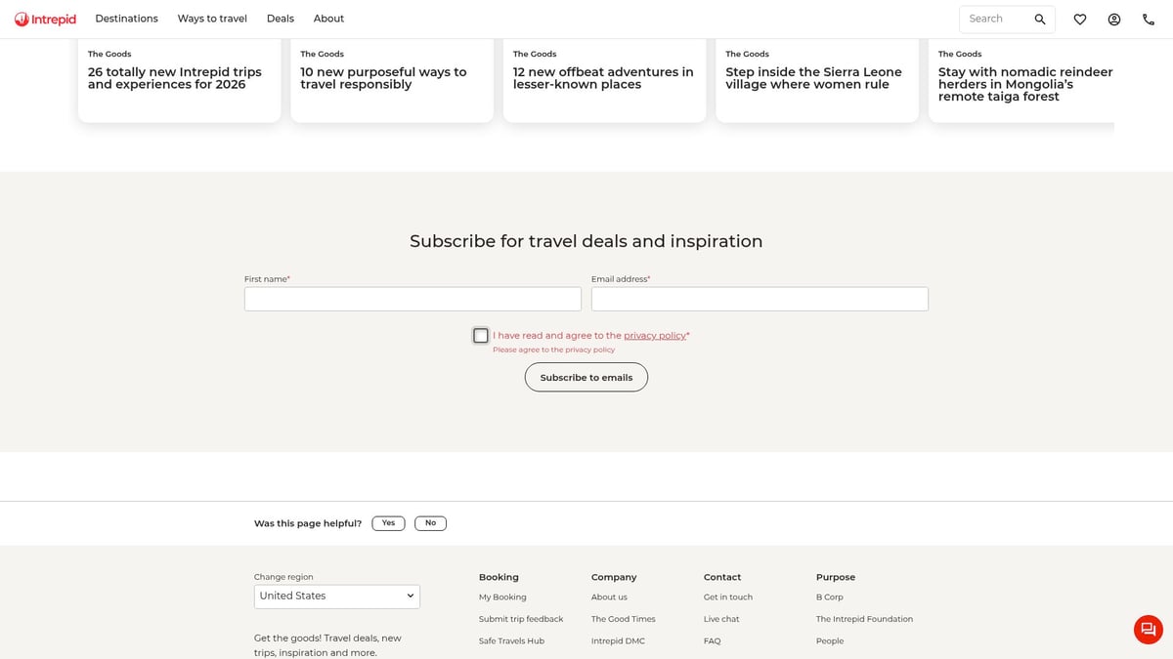Open the Safe Travels Hub link
The image size is (1173, 659).
511,641
